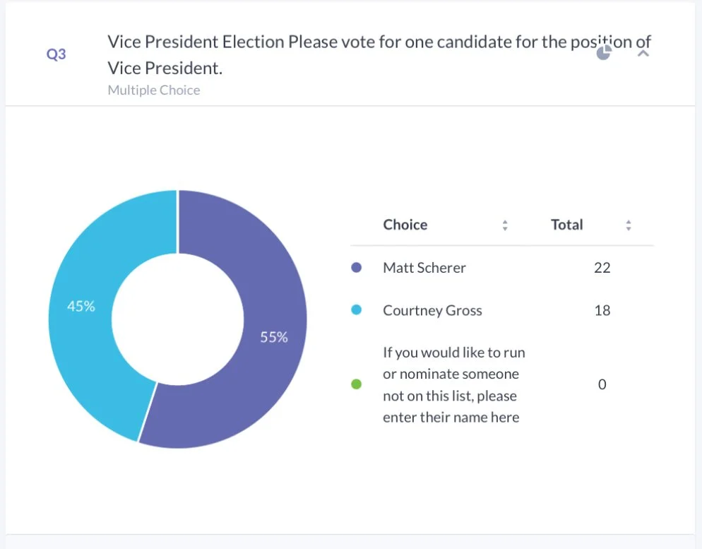
Task: Click the purple Matt Scherer legend dot
Action: (x=356, y=268)
